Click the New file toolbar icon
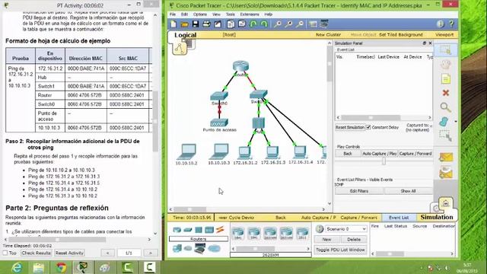Viewport: 487px width, 274px height. point(173,24)
